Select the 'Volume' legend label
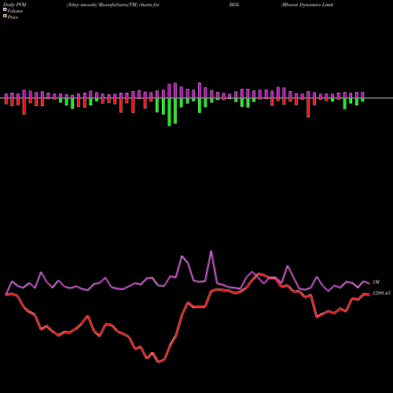The width and height of the screenshot is (393, 393). pyautogui.click(x=15, y=11)
